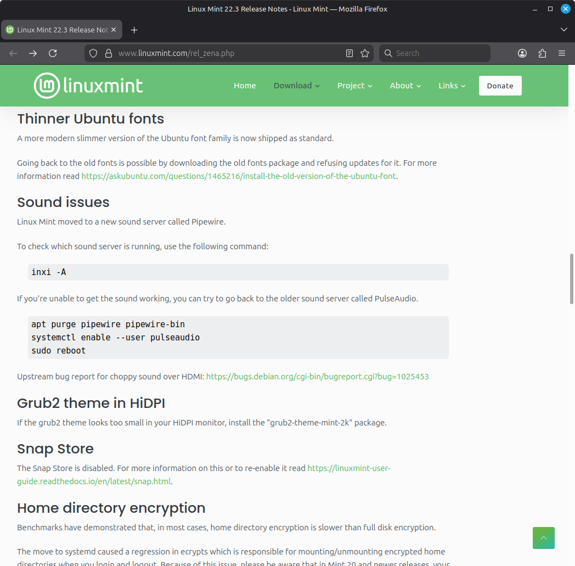The width and height of the screenshot is (575, 566).
Task: Expand the Project menu
Action: [x=354, y=86]
